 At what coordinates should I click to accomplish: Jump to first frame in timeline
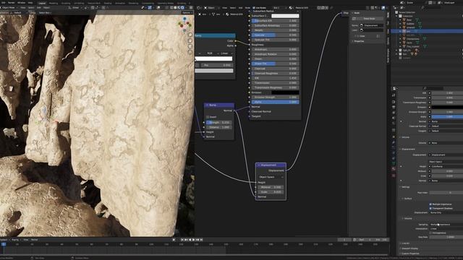(182, 240)
